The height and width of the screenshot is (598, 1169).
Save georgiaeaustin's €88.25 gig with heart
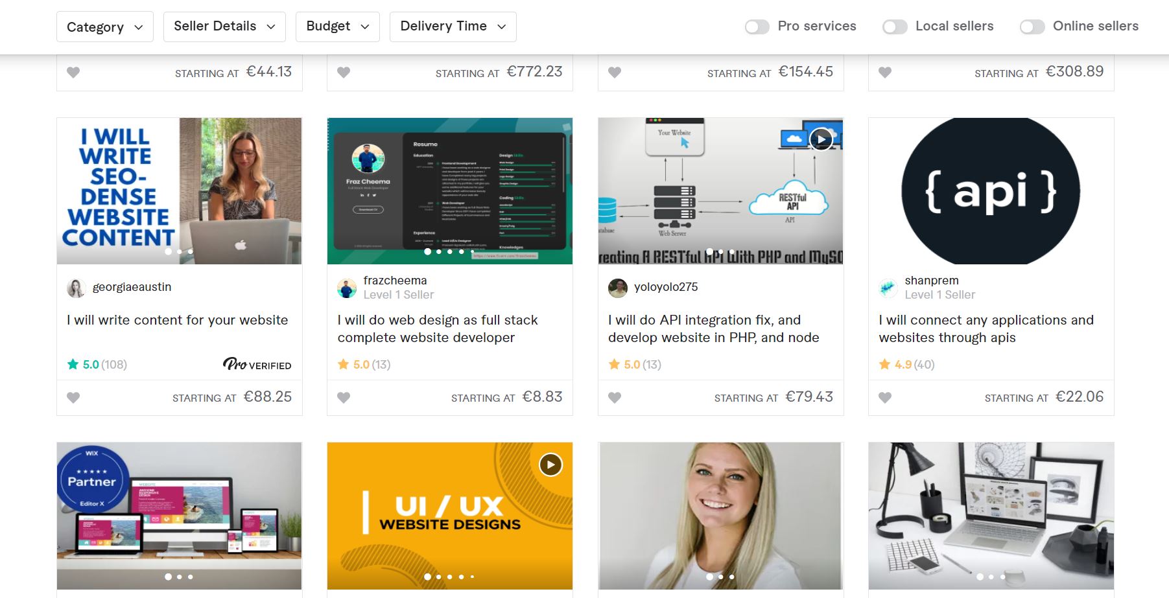coord(73,398)
